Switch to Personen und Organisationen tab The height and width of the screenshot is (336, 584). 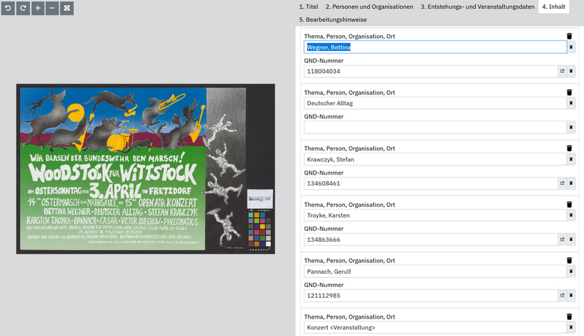(x=369, y=7)
